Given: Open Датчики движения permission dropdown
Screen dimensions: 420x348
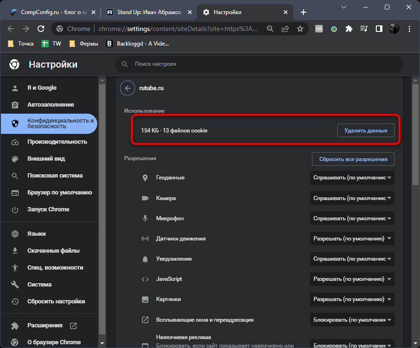Looking at the screenshot, I should tap(352, 239).
